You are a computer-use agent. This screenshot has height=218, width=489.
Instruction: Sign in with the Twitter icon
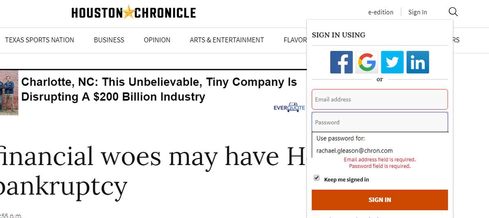[392, 62]
